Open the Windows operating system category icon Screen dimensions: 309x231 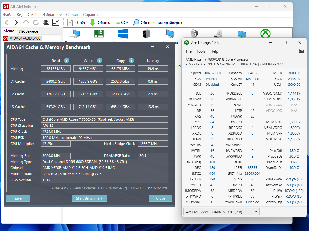pos(122,34)
